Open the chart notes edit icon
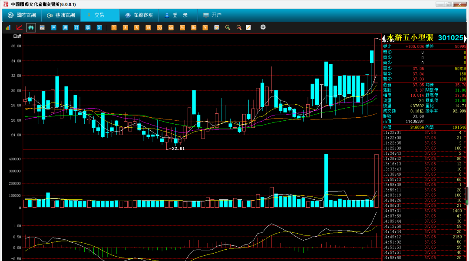 click(x=217, y=27)
